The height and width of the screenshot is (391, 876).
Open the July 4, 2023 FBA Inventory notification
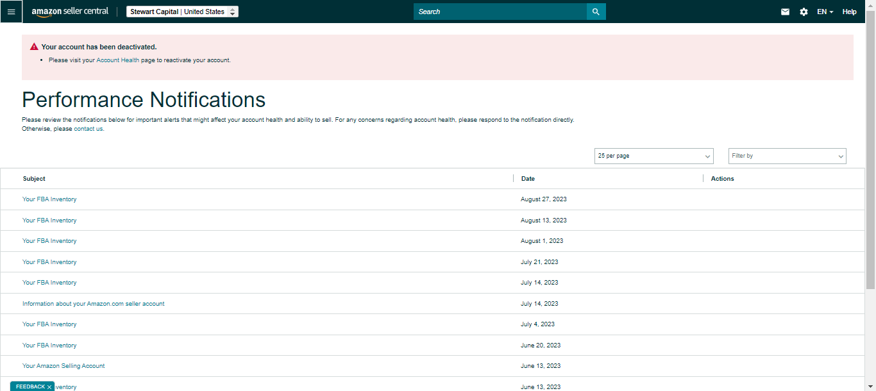[x=49, y=324]
